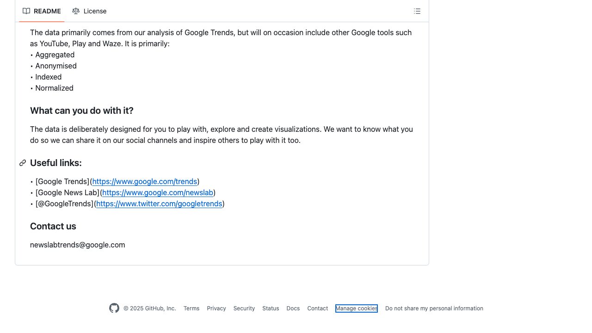Image resolution: width=592 pixels, height=333 pixels.
Task: Open the Terms footer link
Action: click(x=191, y=308)
